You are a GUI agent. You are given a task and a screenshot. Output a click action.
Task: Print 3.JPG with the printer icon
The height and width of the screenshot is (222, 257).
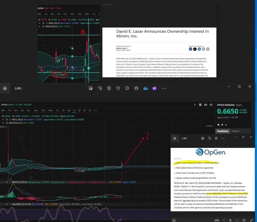(136, 88)
